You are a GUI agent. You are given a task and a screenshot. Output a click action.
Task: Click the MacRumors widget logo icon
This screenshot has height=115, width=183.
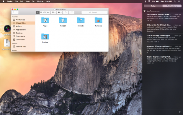[x=145, y=11]
